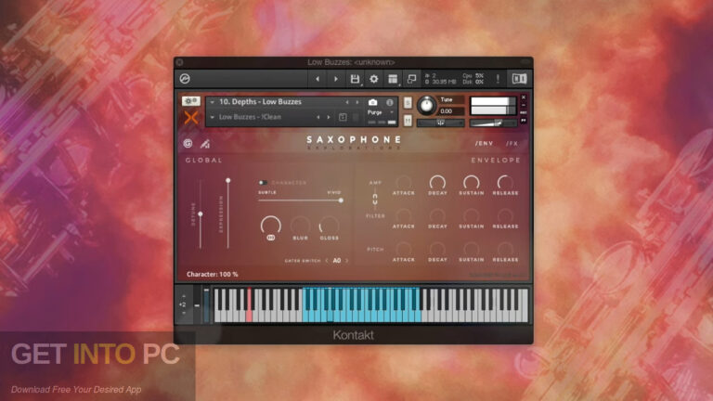Click the Blur knob
Image resolution: width=713 pixels, height=401 pixels.
pyautogui.click(x=300, y=226)
